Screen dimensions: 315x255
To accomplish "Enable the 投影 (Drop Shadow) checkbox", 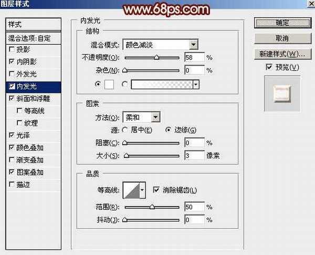I will pyautogui.click(x=12, y=49).
